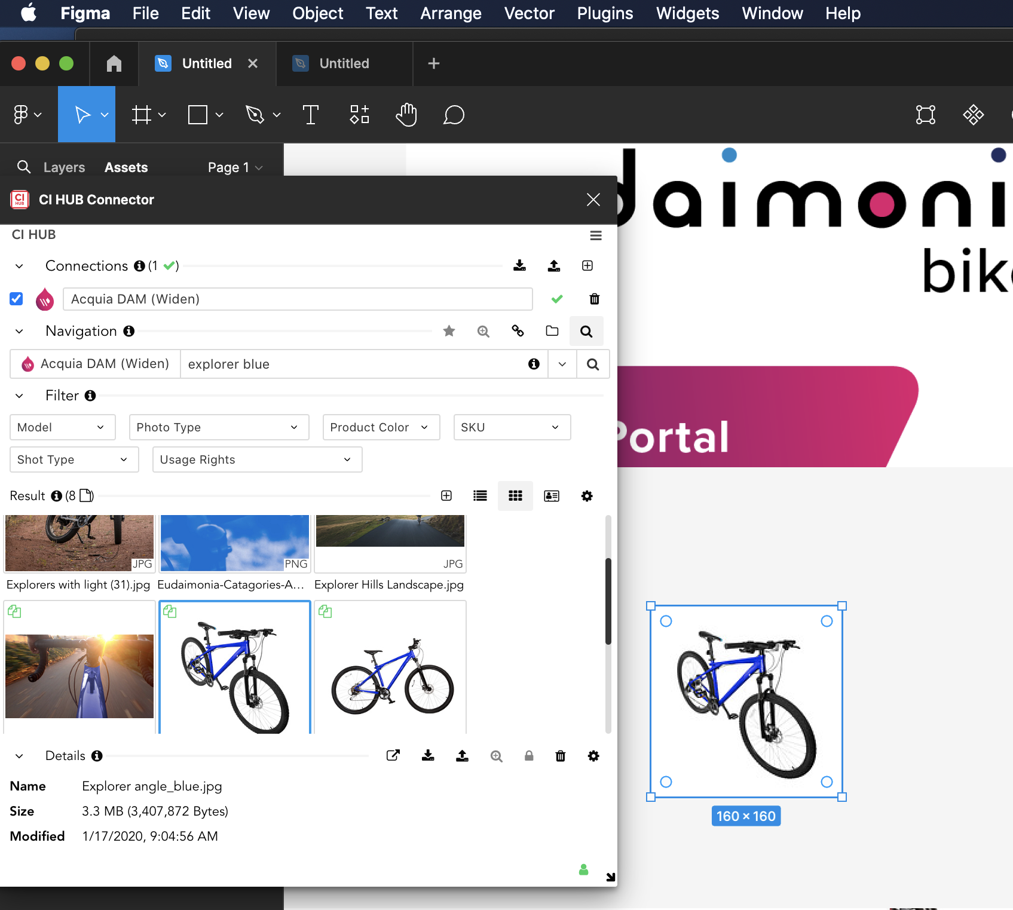The height and width of the screenshot is (910, 1013).
Task: Select the Hand tool
Action: coord(406,114)
